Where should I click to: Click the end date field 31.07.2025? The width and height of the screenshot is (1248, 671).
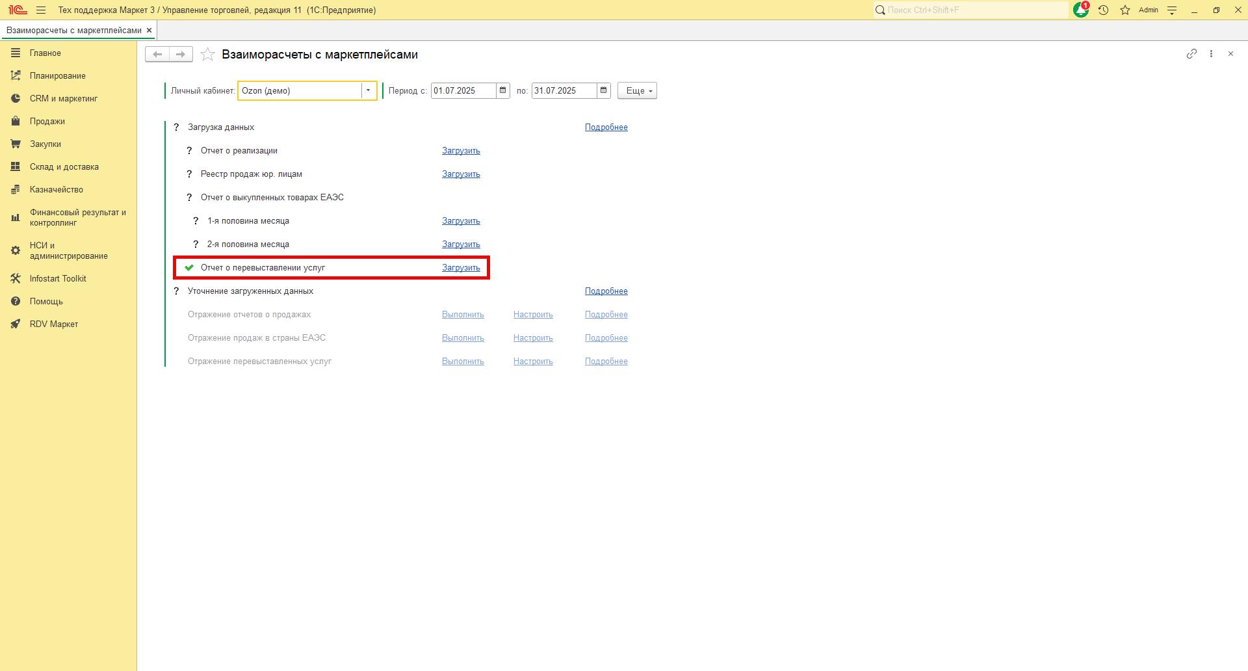(564, 90)
